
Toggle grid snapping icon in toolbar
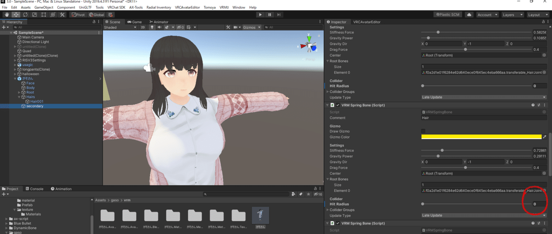110,15
